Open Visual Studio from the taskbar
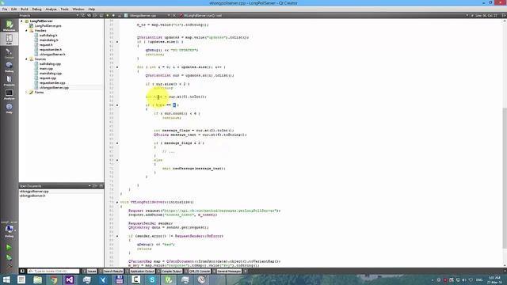This screenshot has height=285, width=507. (70, 279)
